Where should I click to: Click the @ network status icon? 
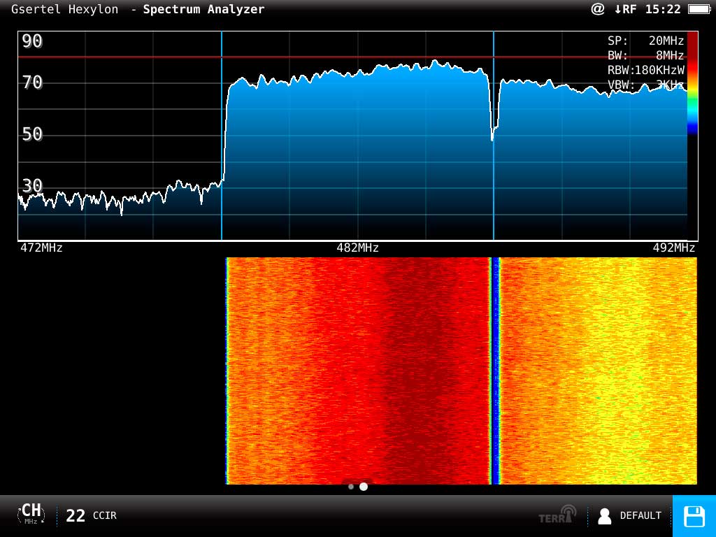click(x=597, y=9)
